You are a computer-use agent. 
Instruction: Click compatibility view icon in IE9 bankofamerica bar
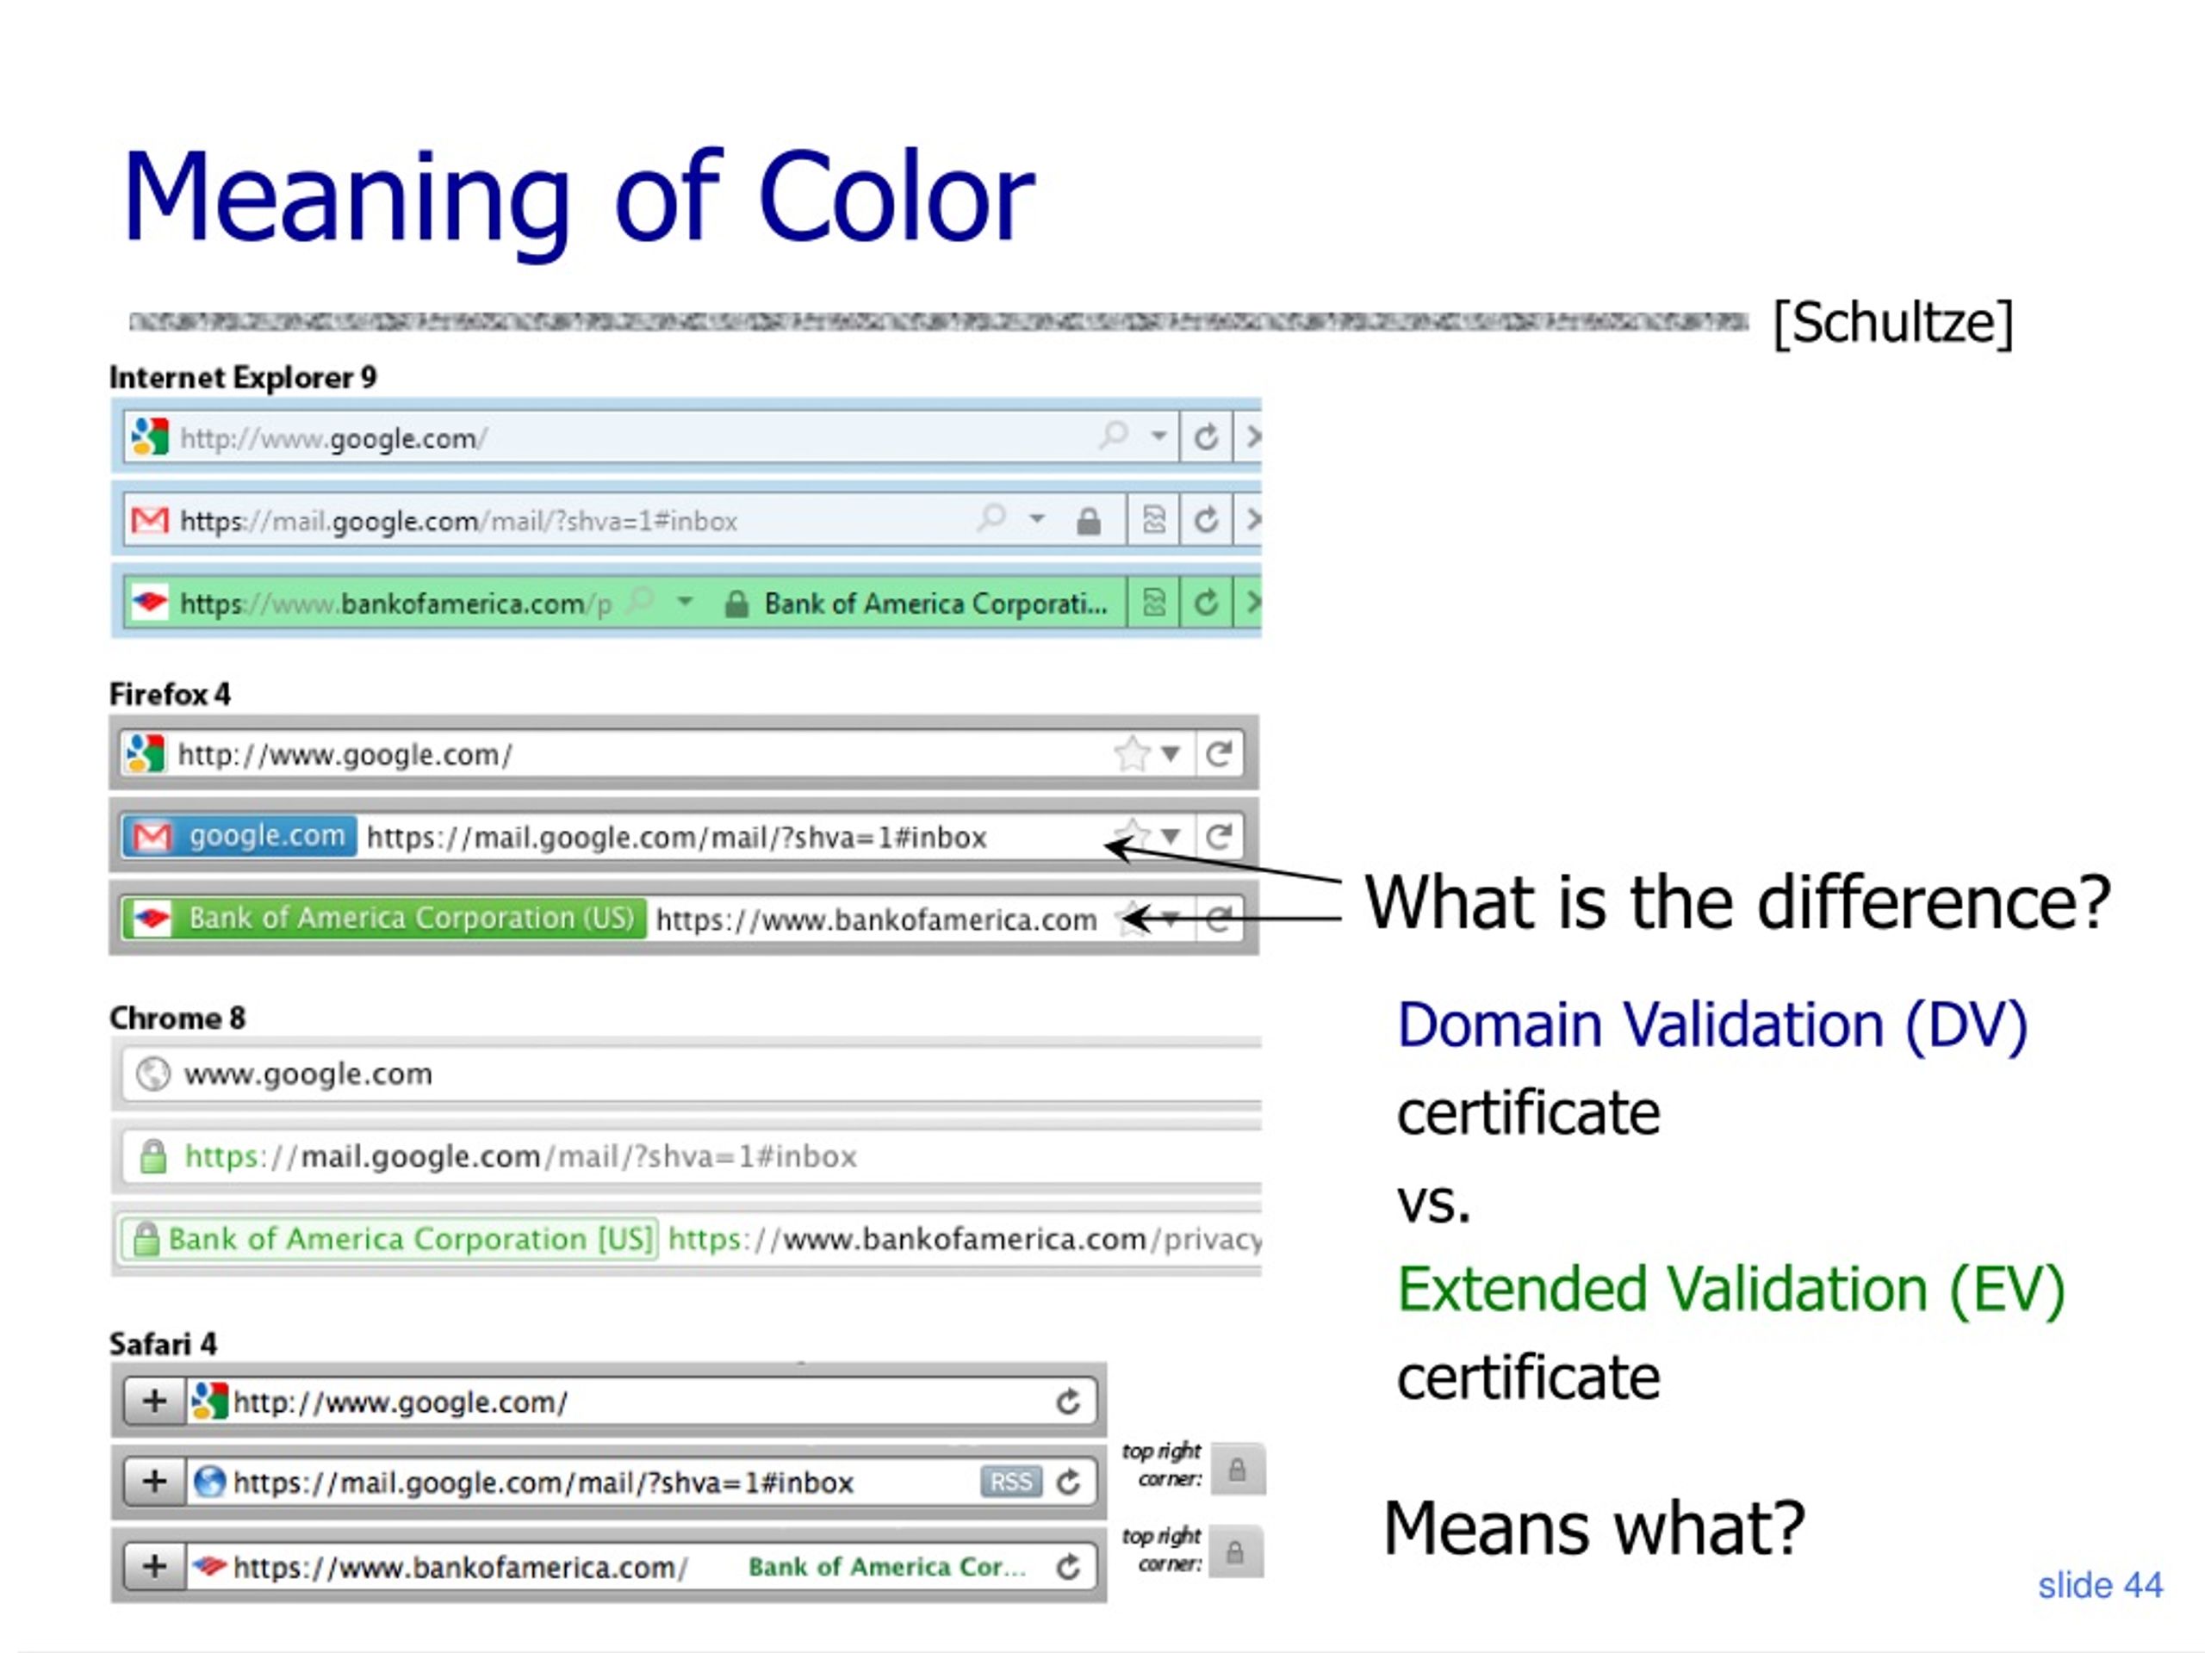(x=1153, y=602)
